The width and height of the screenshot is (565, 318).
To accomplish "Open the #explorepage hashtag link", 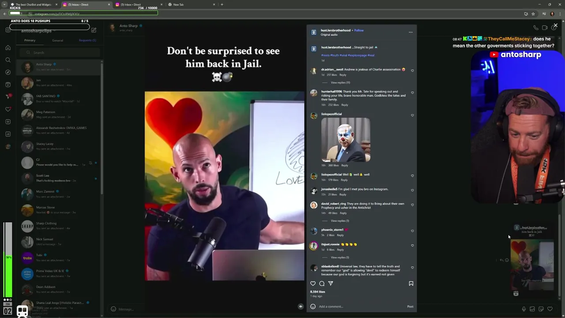I will coord(358,55).
